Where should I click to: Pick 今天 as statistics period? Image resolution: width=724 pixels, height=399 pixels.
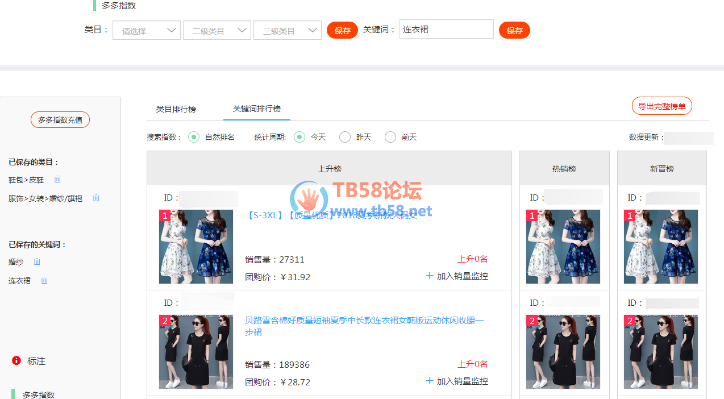pyautogui.click(x=299, y=137)
